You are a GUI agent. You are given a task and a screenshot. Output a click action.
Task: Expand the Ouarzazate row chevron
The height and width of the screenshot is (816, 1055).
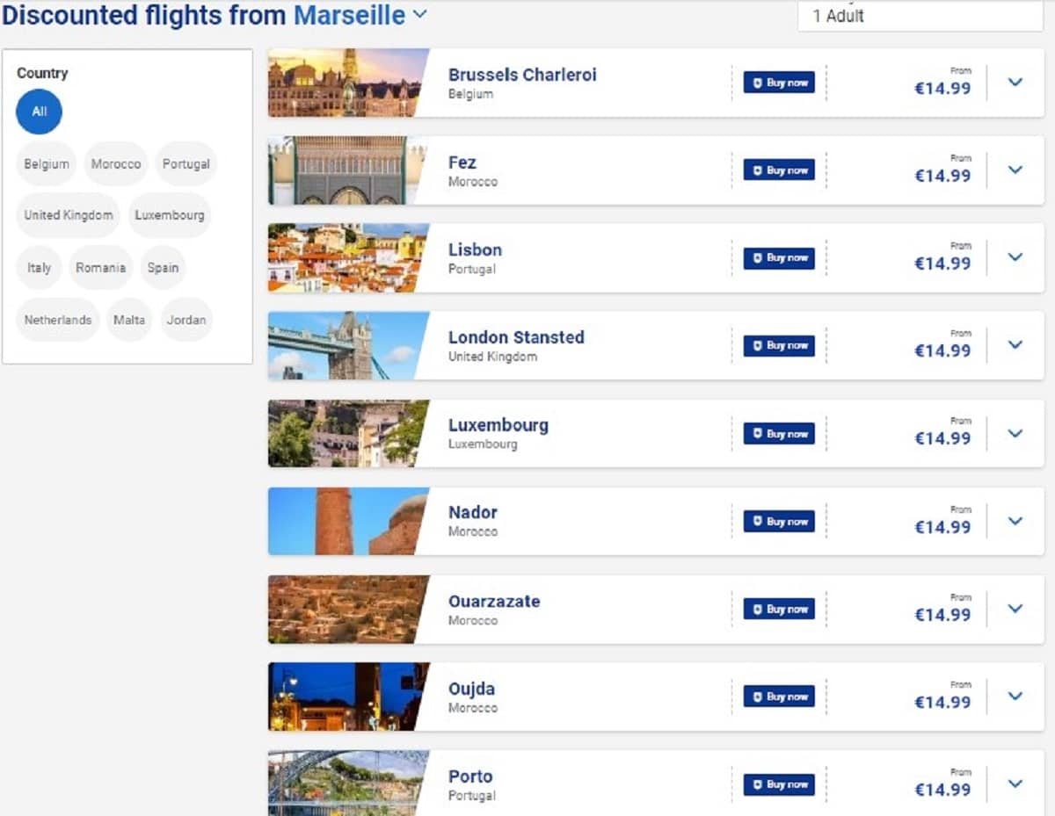pyautogui.click(x=1015, y=609)
